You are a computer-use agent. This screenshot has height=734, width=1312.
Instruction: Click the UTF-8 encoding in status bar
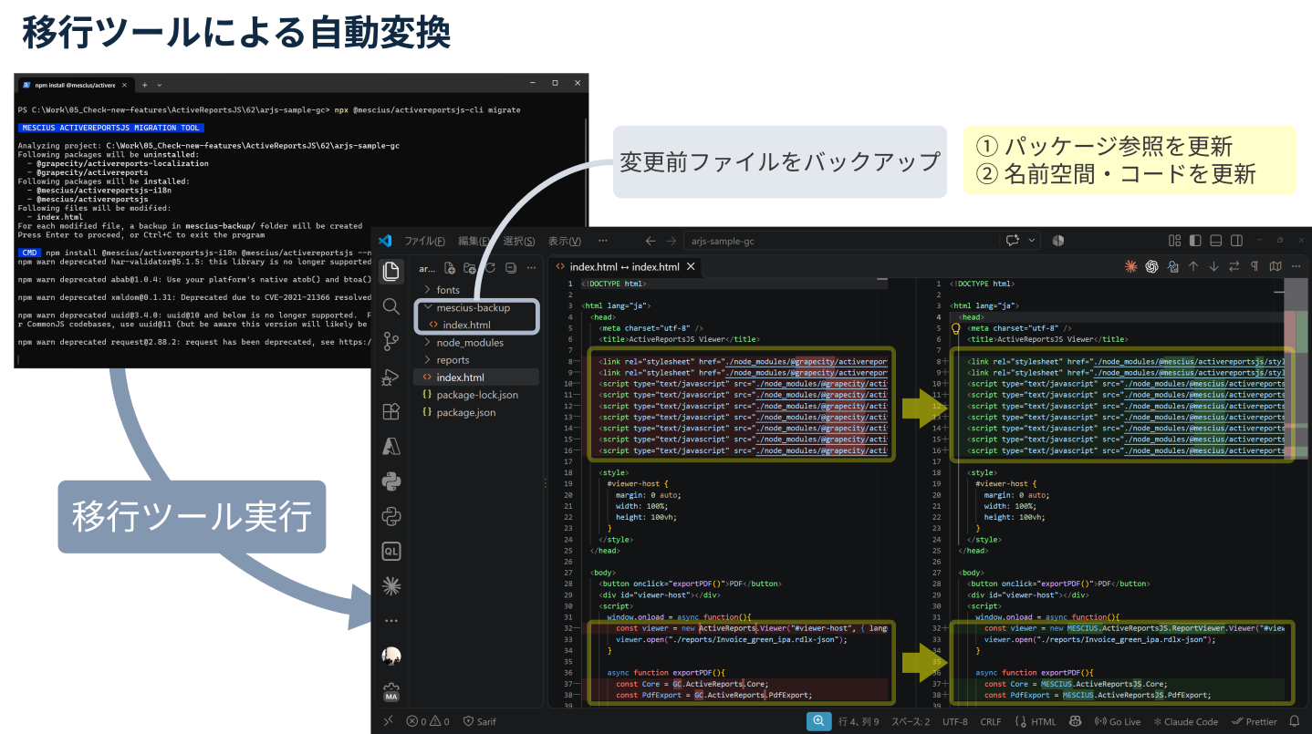[x=955, y=721]
